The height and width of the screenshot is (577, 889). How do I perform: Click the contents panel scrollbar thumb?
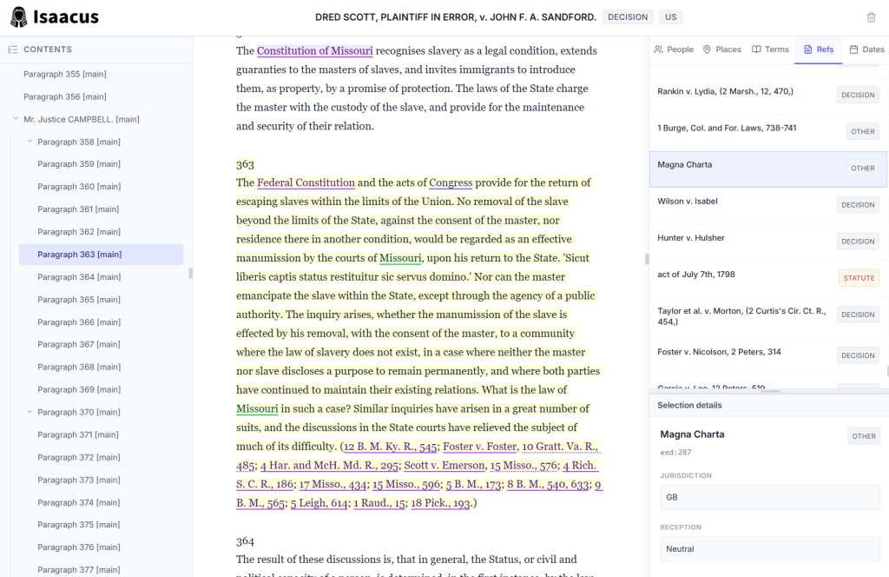click(190, 273)
